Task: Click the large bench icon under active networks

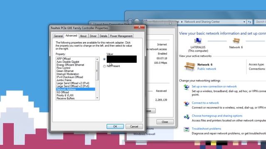Action: click(190, 66)
